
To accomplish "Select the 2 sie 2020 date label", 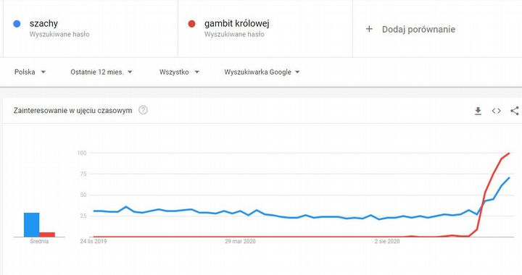I will (x=387, y=242).
